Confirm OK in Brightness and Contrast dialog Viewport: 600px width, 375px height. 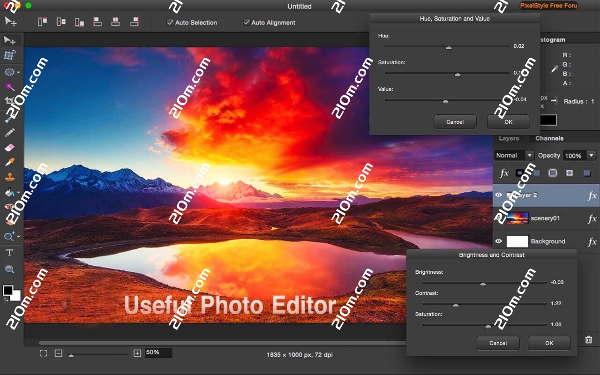pyautogui.click(x=549, y=343)
